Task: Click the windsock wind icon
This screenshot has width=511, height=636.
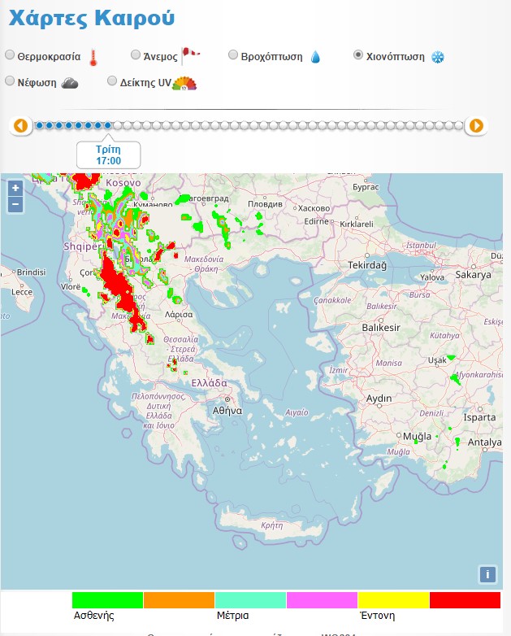Action: tap(190, 55)
